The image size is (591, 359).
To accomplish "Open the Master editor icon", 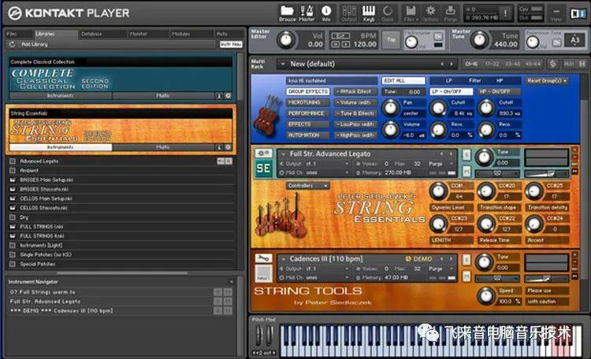I will coord(307,13).
